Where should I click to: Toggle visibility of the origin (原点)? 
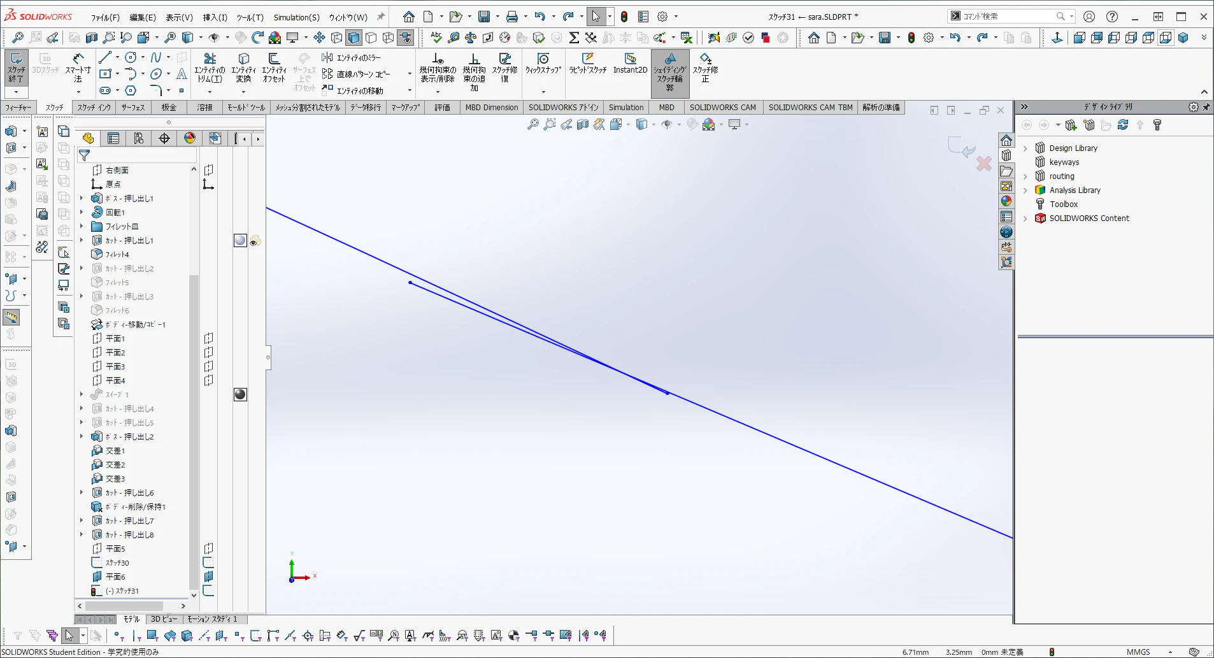208,184
